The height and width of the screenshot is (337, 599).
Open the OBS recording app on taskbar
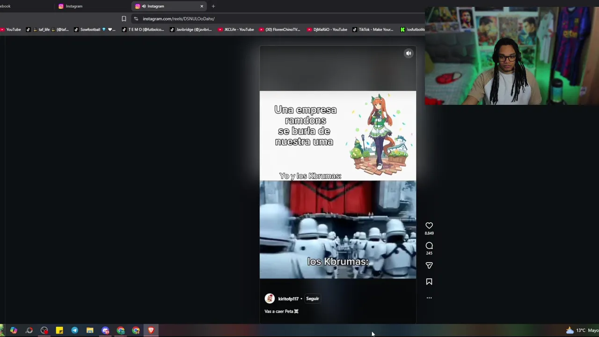(44, 330)
